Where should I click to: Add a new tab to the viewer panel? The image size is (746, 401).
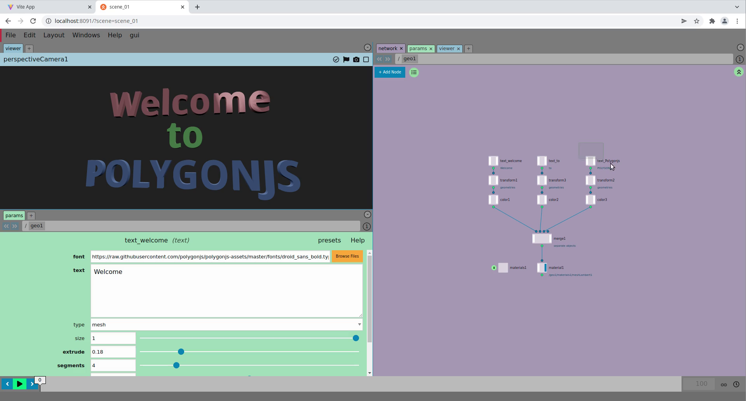point(29,49)
